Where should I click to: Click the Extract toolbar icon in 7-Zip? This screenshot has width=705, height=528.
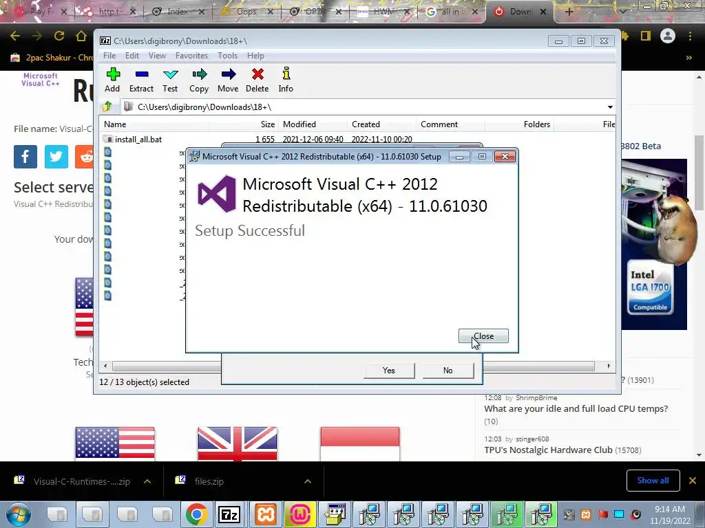coord(141,80)
